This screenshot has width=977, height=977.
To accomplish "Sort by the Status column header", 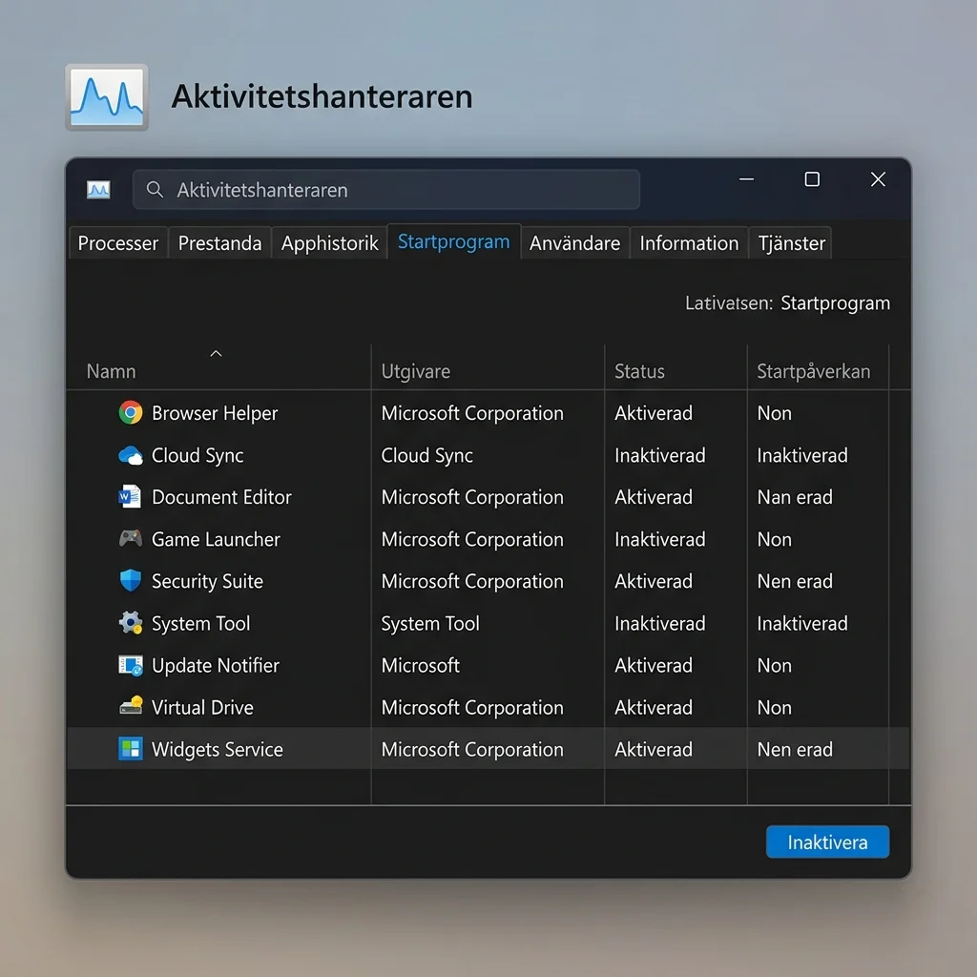I will pos(639,371).
